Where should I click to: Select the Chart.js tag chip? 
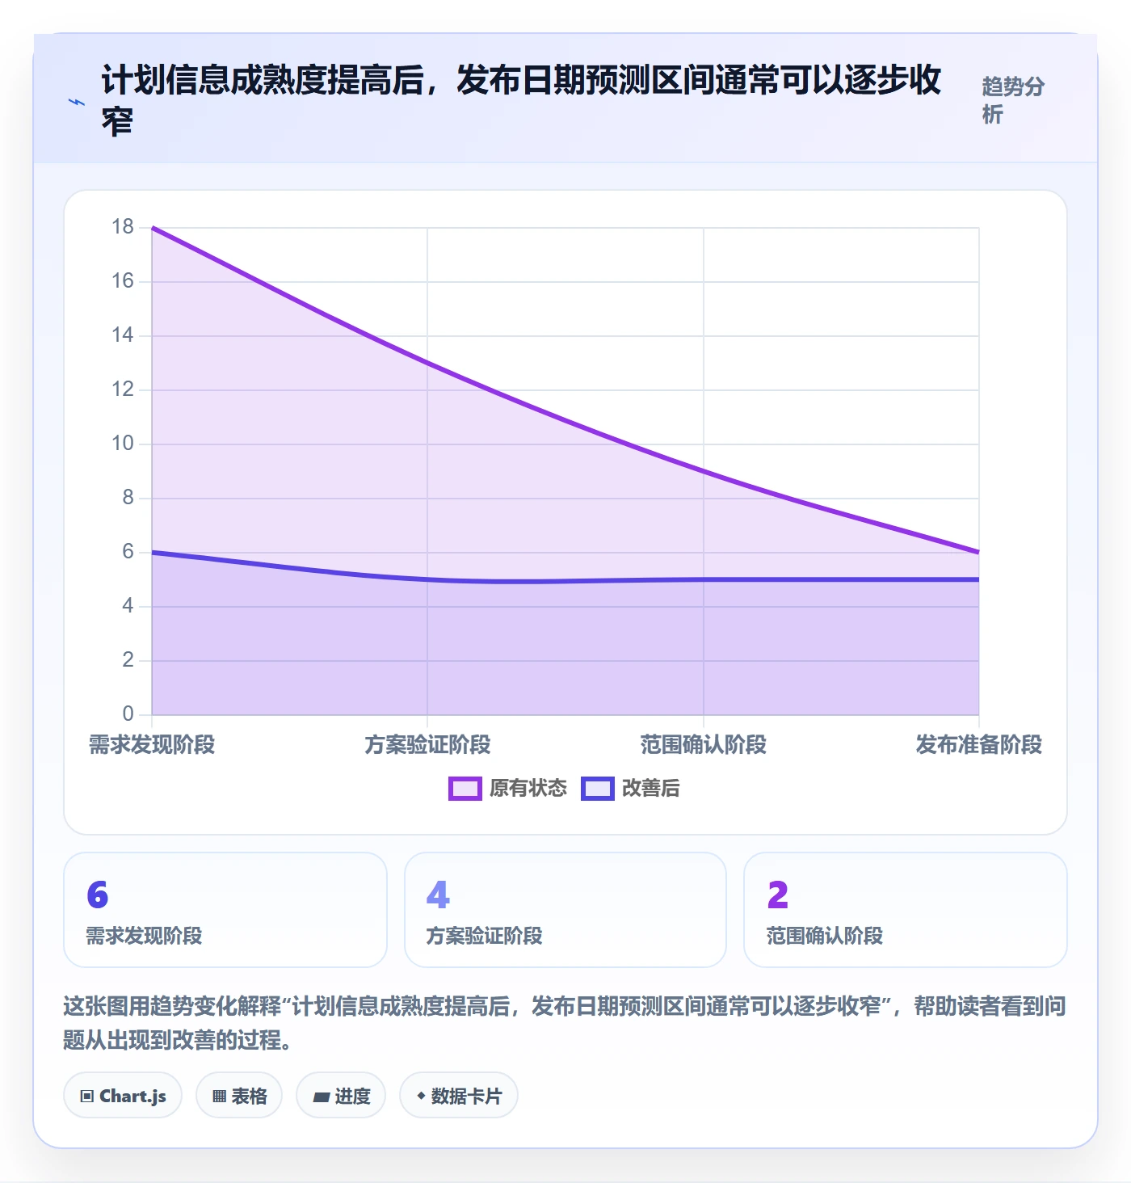(x=123, y=1096)
